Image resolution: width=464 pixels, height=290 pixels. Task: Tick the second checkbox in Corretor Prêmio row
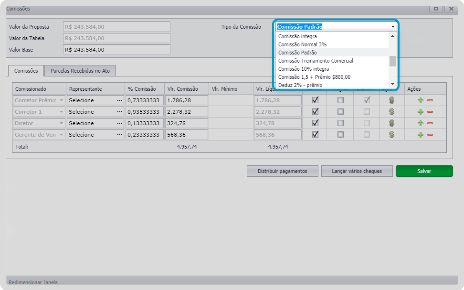pyautogui.click(x=341, y=100)
